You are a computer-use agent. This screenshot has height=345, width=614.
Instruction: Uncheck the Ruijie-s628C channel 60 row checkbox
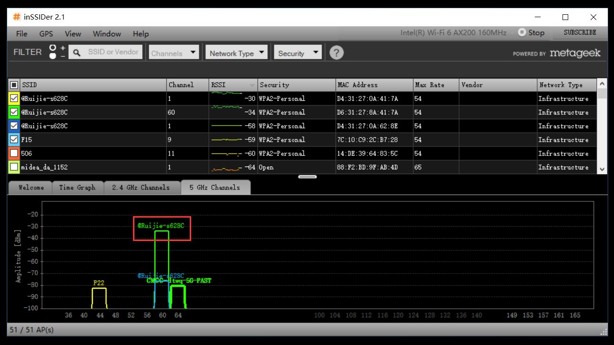click(14, 113)
